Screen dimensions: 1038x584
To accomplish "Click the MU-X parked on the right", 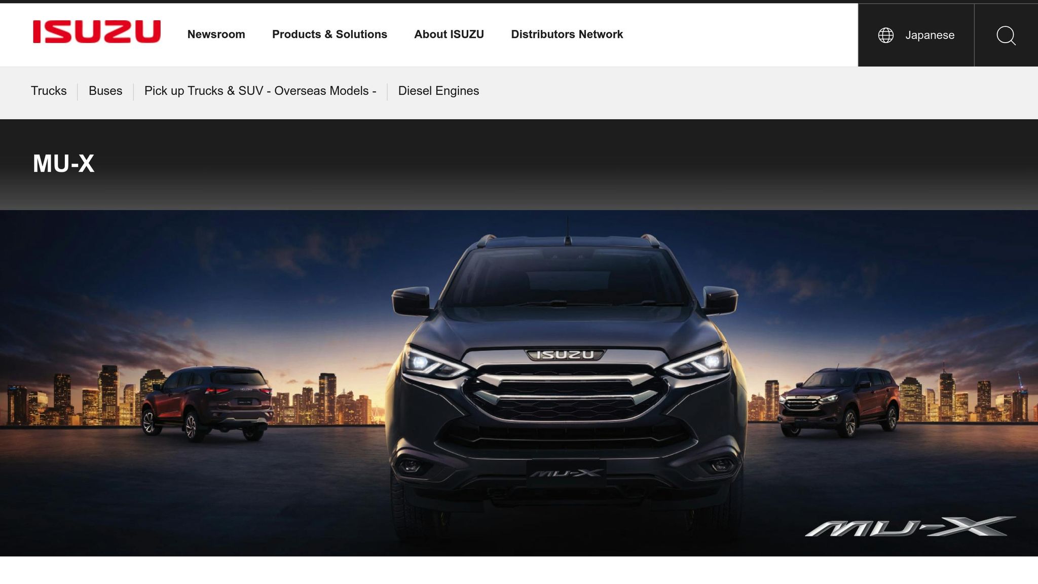I will 839,401.
